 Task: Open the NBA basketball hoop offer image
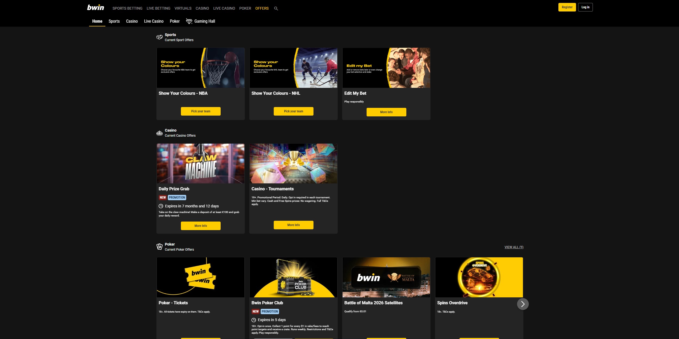(201, 68)
